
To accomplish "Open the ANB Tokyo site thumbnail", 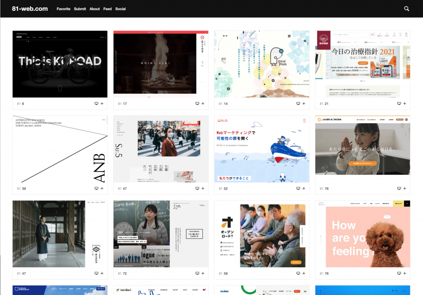I will click(60, 149).
